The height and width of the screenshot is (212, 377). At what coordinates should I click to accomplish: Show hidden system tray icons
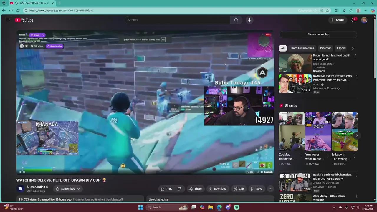pyautogui.click(x=334, y=207)
